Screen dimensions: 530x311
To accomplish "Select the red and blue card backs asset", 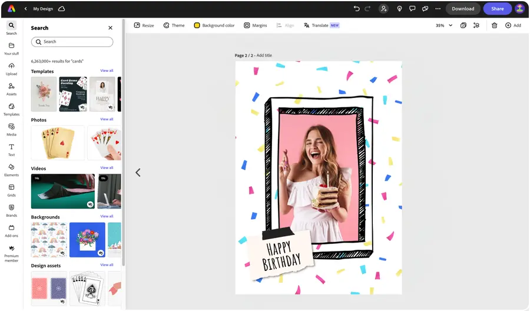I will [x=49, y=288].
